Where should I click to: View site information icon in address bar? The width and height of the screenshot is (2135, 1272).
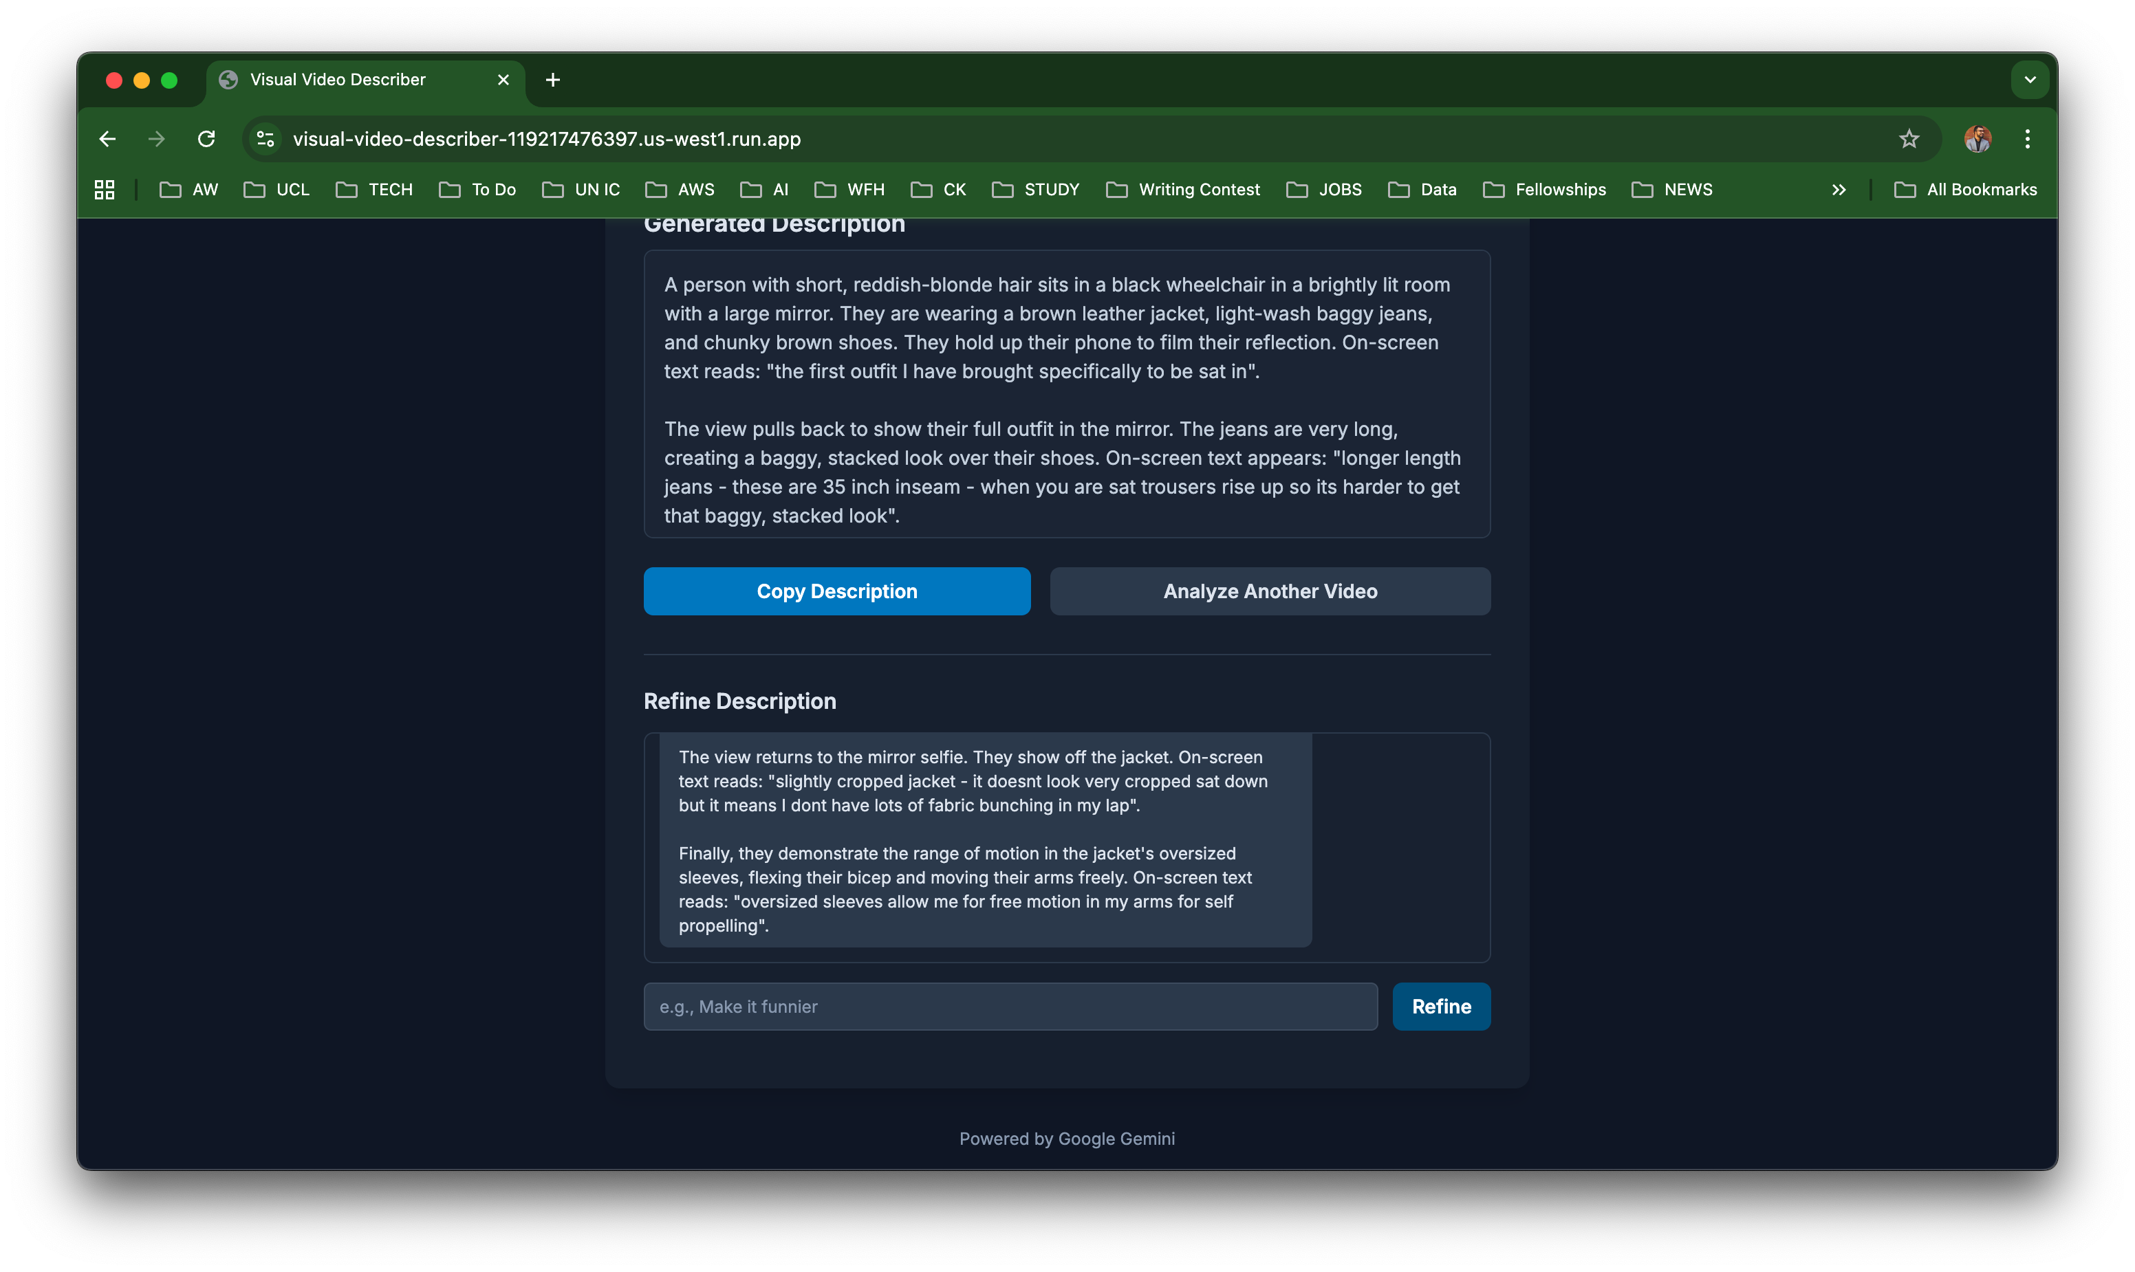(265, 139)
